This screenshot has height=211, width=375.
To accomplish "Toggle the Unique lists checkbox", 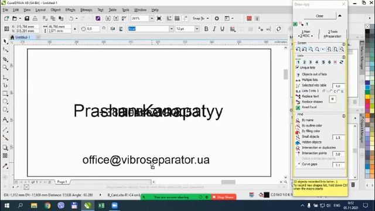I will (297, 68).
